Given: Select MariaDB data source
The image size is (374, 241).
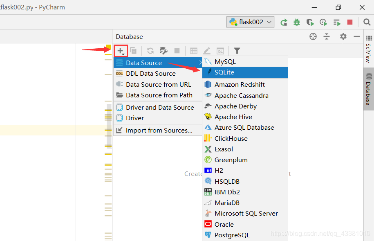Looking at the screenshot, I should [x=245, y=203].
